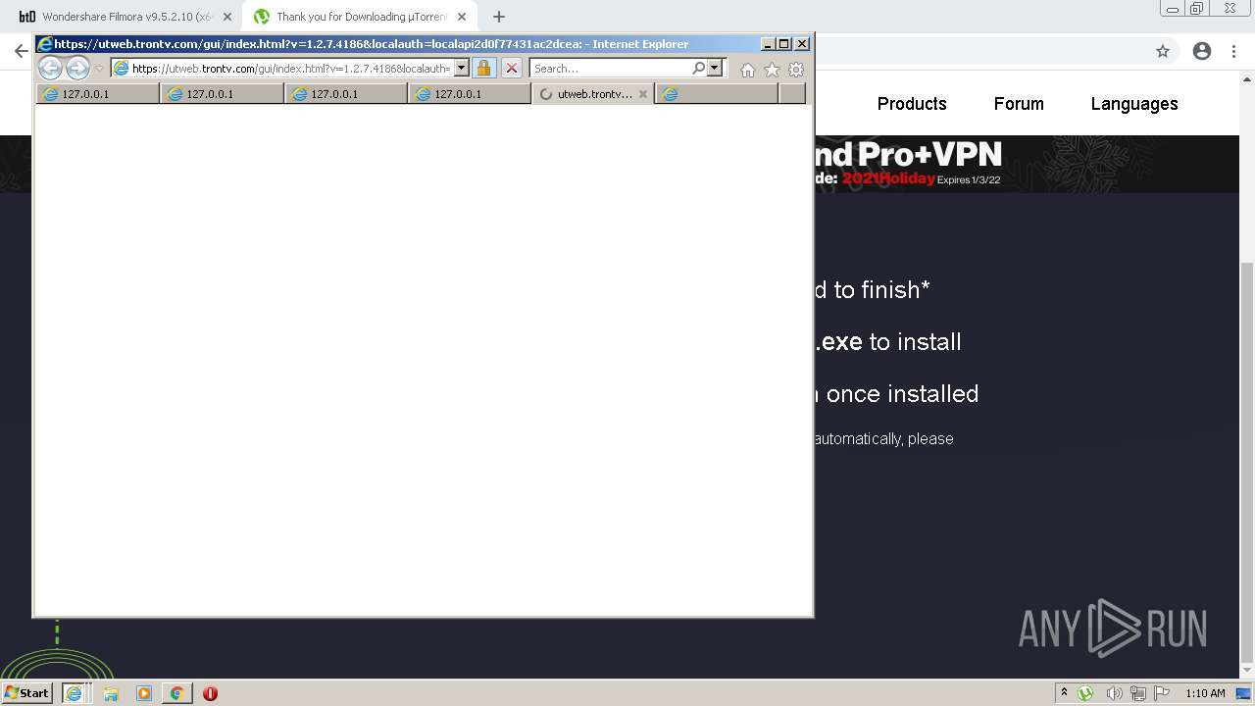
Task: Open Chrome taskbar icon
Action: click(176, 693)
